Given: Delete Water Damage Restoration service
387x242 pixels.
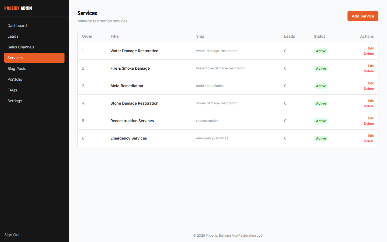Looking at the screenshot, I should (369, 54).
